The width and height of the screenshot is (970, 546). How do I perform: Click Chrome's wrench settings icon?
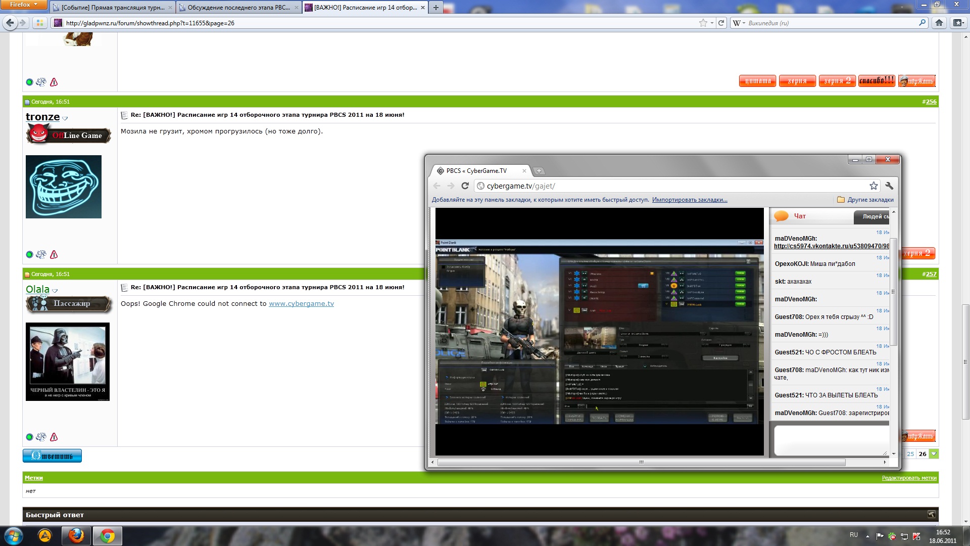(890, 186)
